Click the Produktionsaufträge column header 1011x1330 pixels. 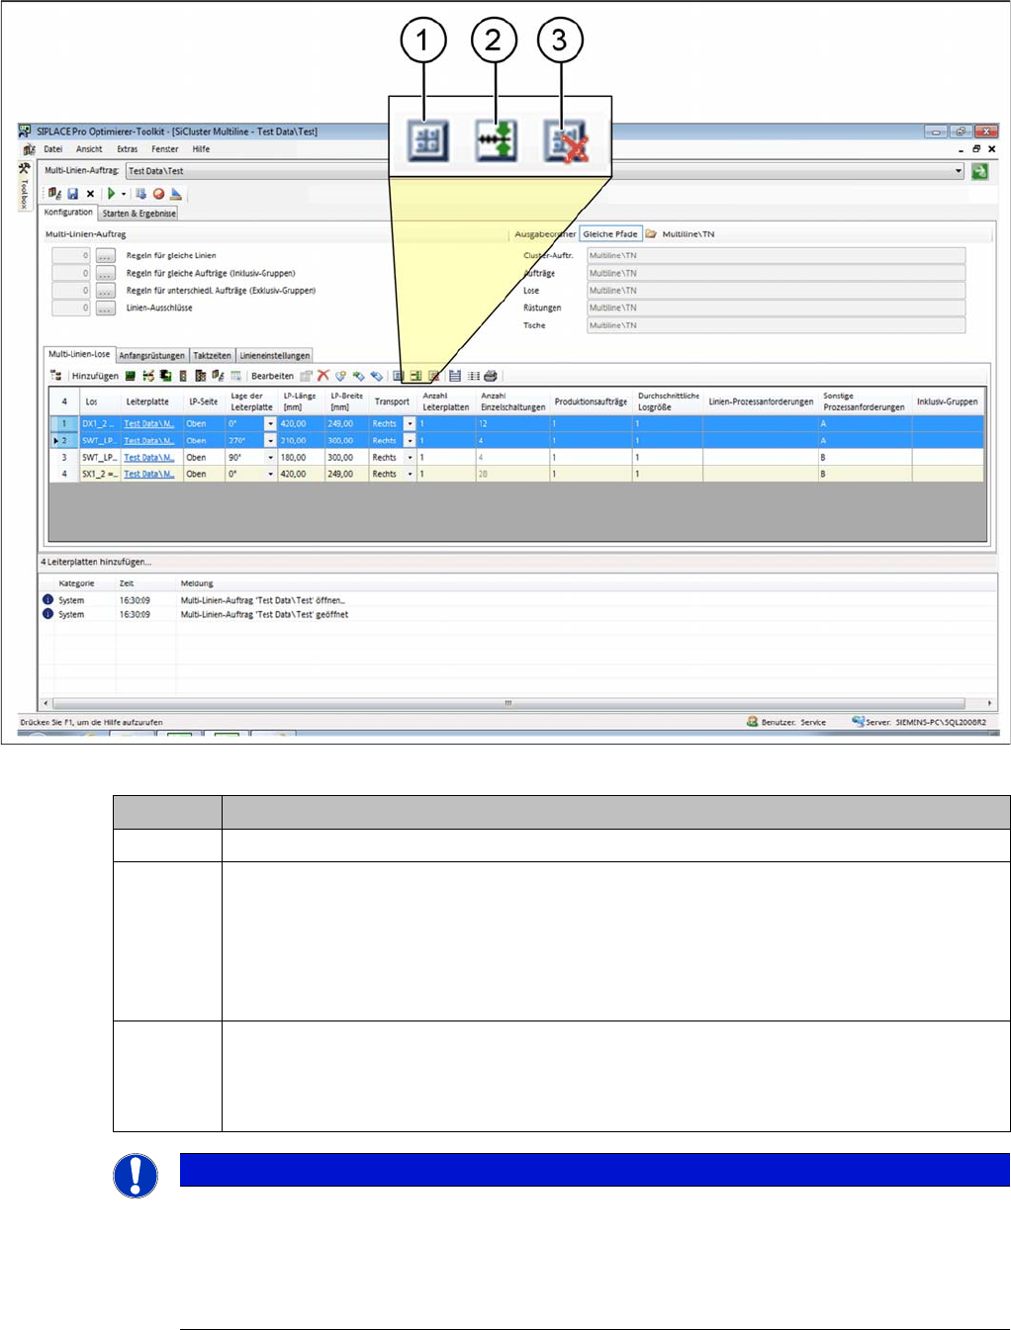pyautogui.click(x=591, y=401)
